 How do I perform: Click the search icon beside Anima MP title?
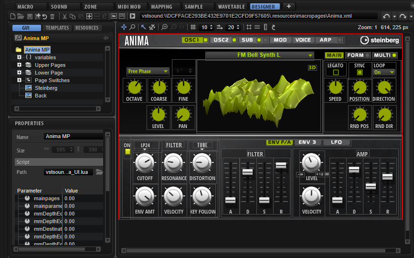coord(18,38)
